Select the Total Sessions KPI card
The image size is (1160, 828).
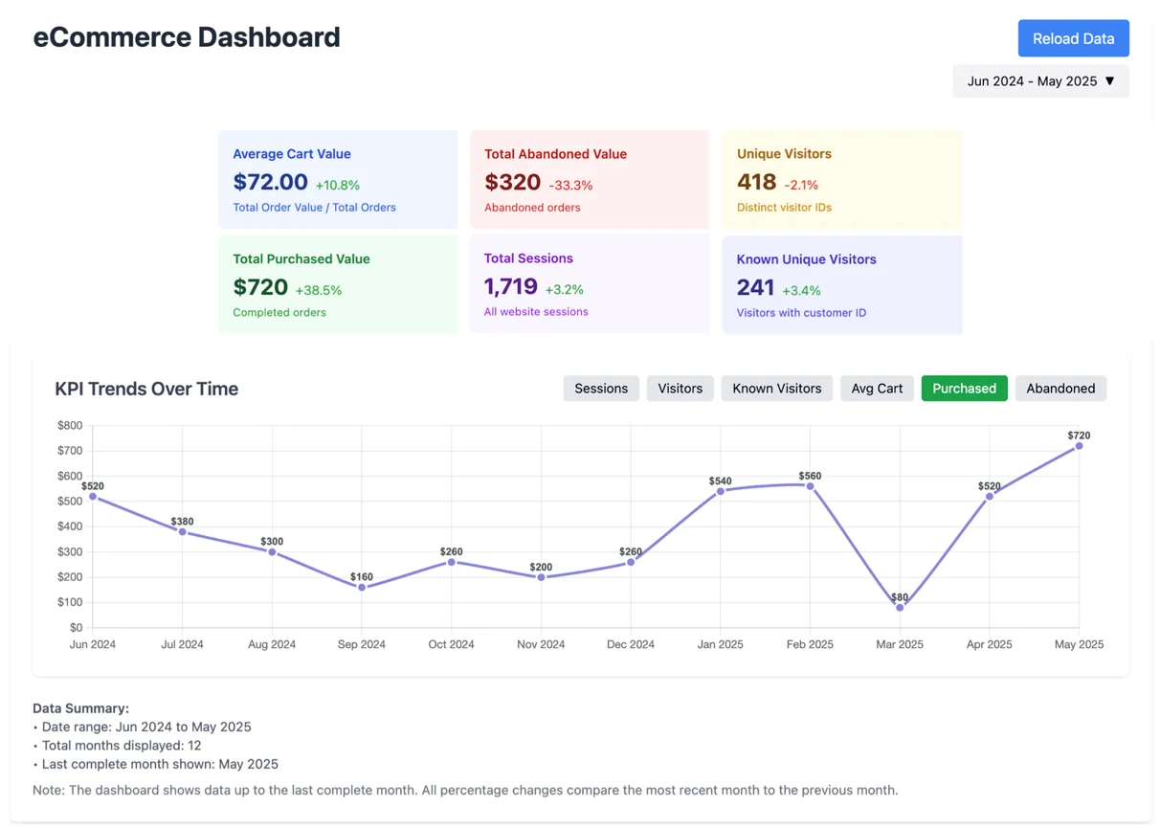[590, 284]
